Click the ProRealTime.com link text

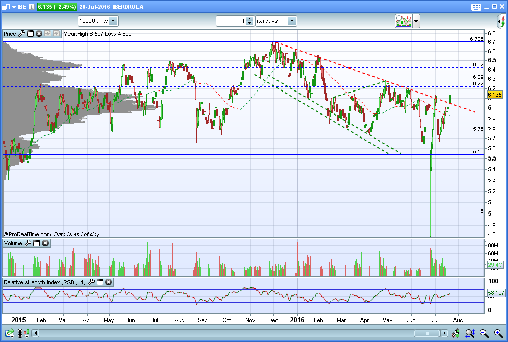[x=30, y=234]
